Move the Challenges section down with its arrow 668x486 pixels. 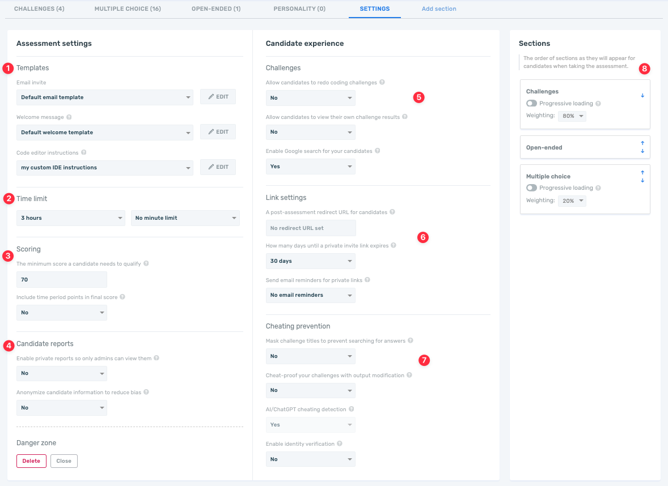(642, 96)
